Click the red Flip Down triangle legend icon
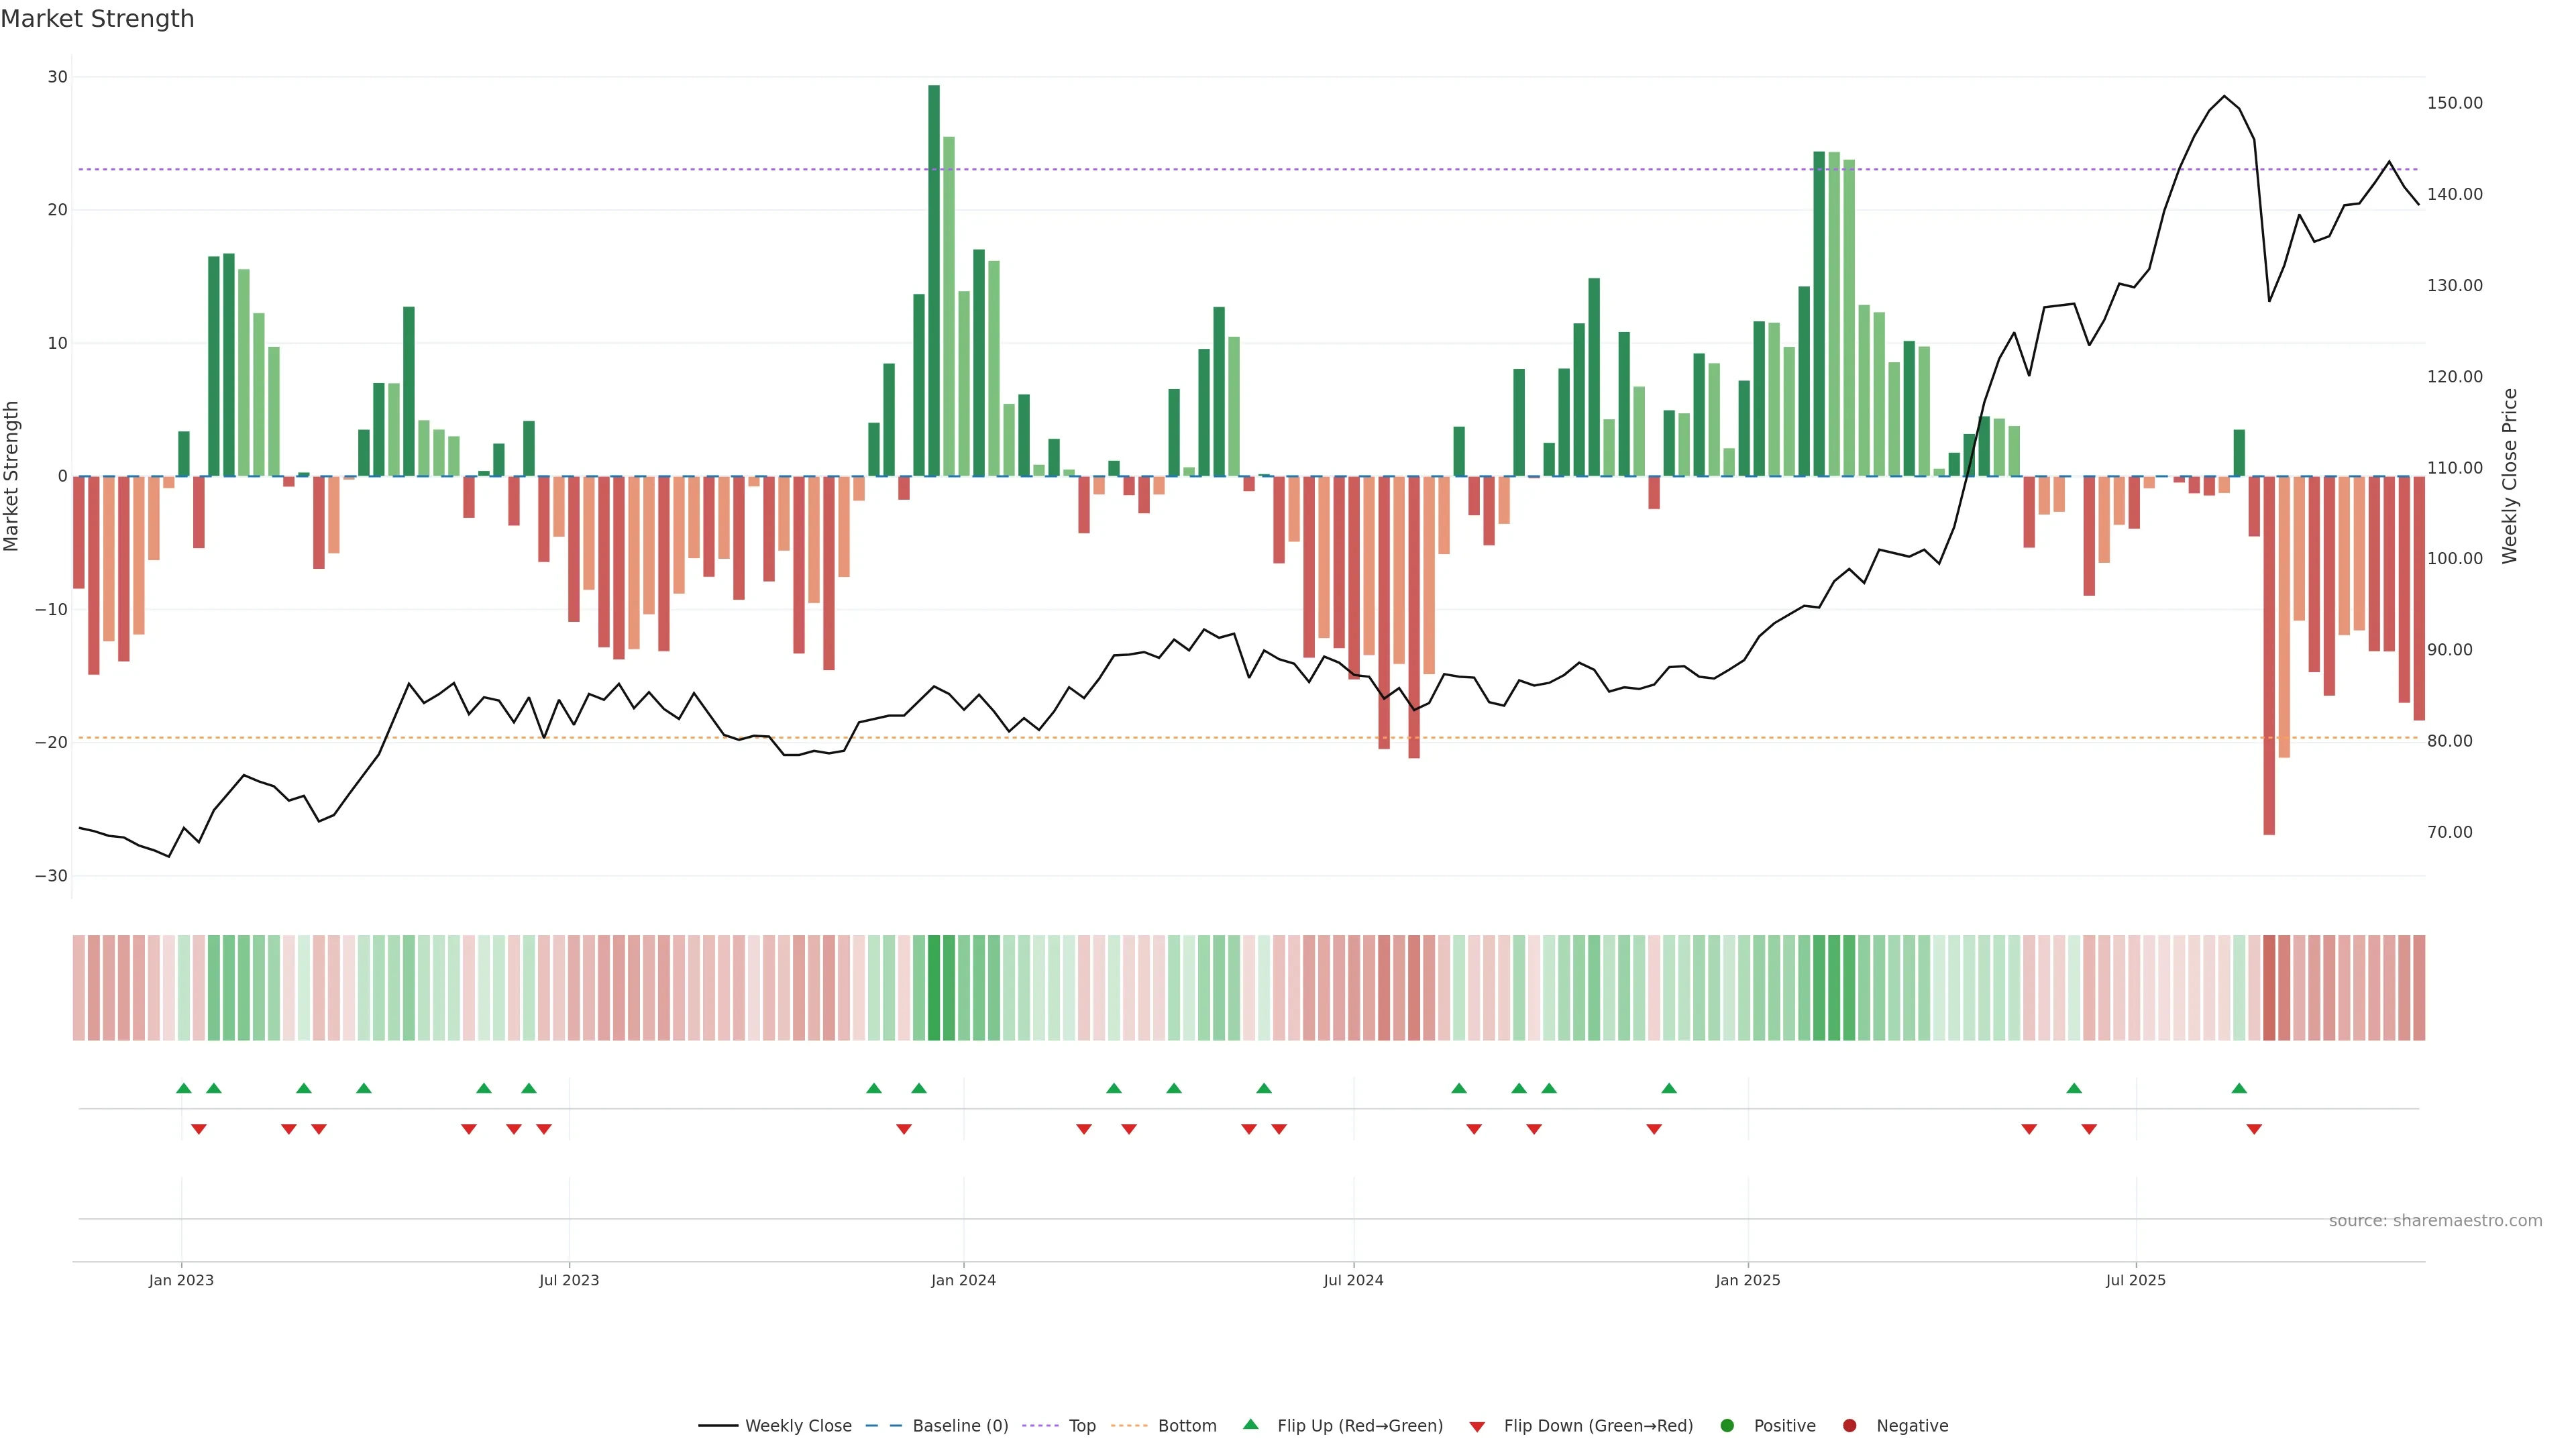The image size is (2576, 1449). click(x=1477, y=1427)
